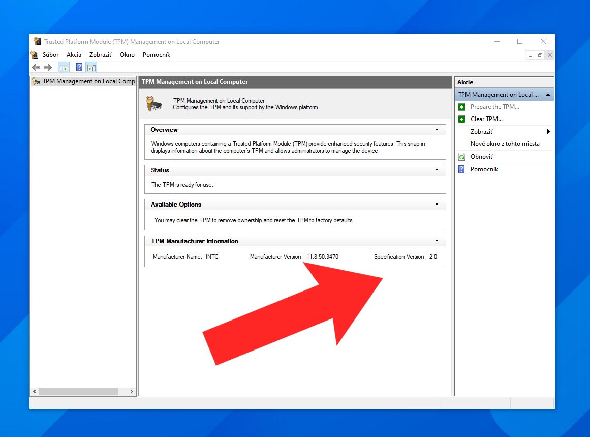The image size is (590, 437).
Task: Click Pomocník action in Akcie pane
Action: (484, 169)
